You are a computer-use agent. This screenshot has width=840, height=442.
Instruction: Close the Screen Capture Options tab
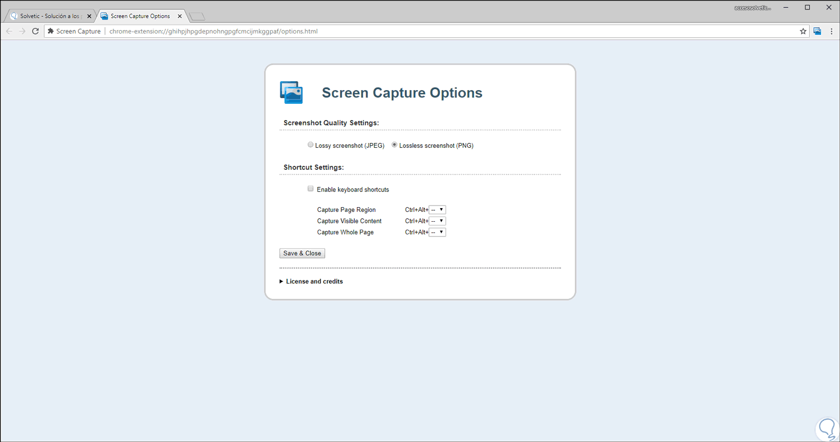click(180, 16)
